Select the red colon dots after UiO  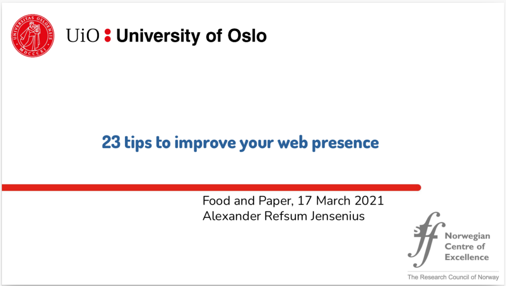[108, 36]
